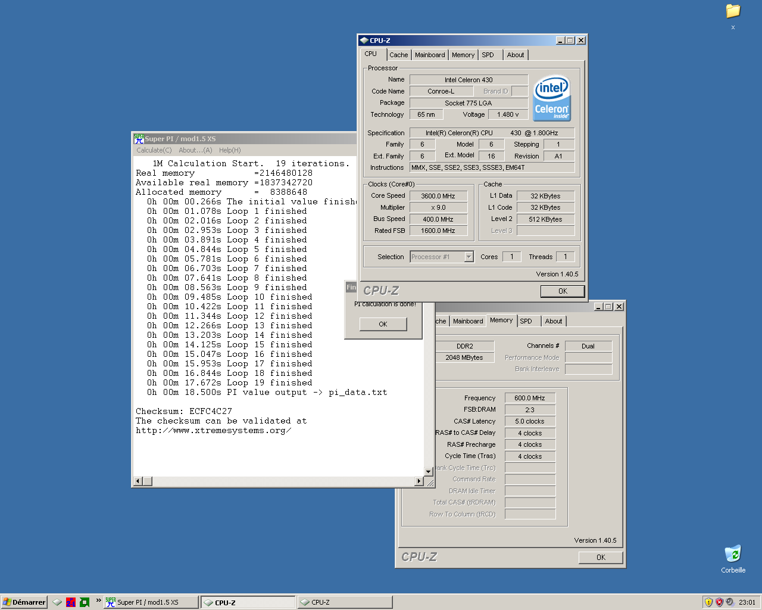Screen dimensions: 762x610
Task: Click the red security alert shield tray icon
Action: pyautogui.click(x=719, y=602)
